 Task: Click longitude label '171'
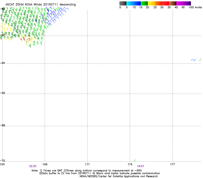point(87,164)
